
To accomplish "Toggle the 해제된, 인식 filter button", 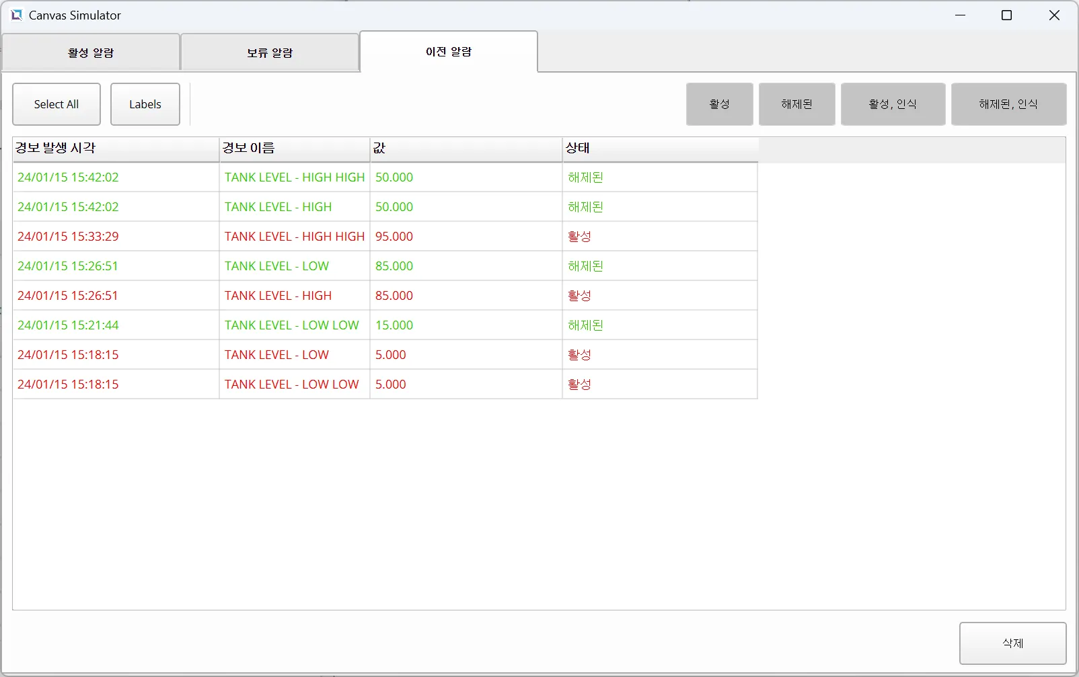I will (x=1008, y=104).
